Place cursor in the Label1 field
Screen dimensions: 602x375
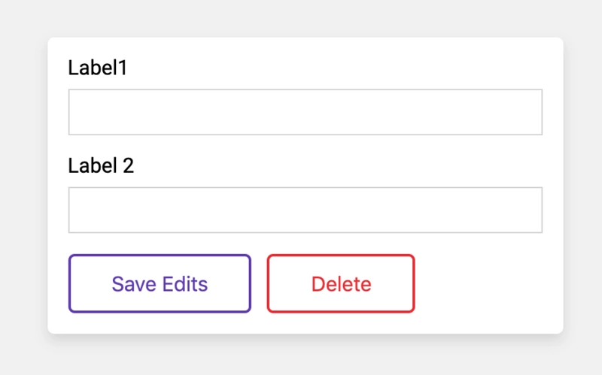[x=305, y=112]
